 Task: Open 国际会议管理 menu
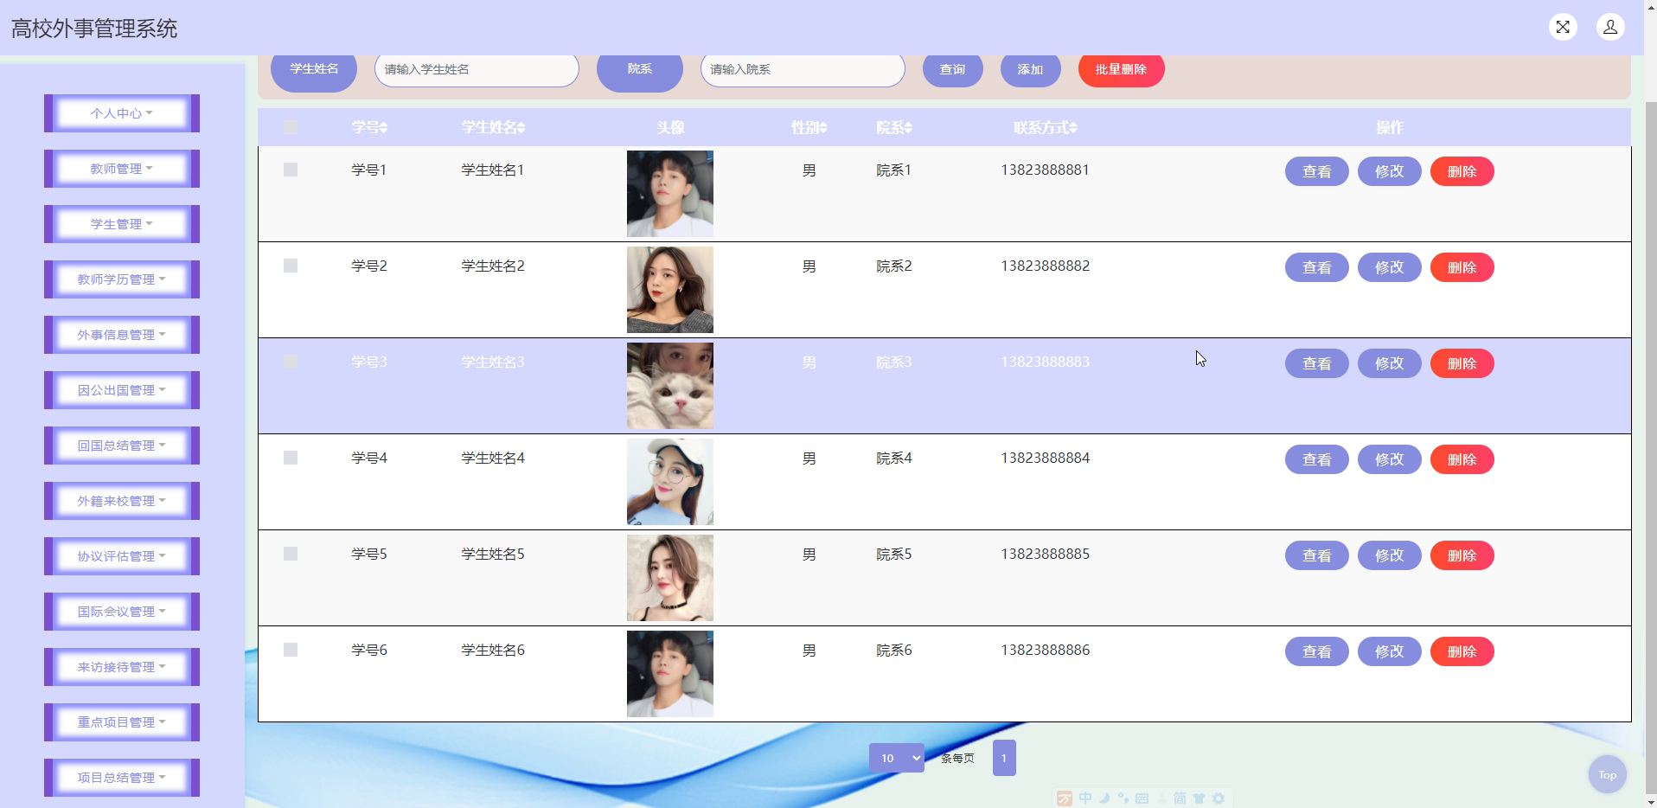point(122,612)
